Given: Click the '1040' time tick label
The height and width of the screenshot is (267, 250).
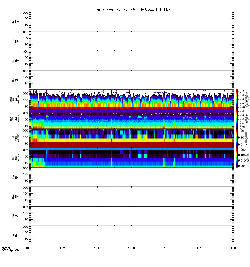Looking at the screenshot, I should click(97, 248).
